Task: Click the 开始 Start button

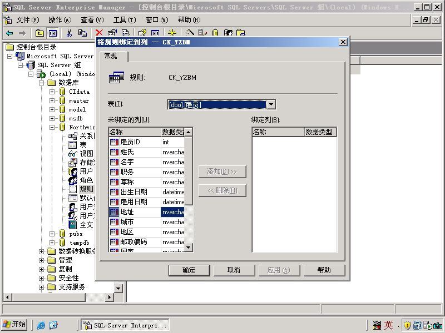Action: coord(14,324)
